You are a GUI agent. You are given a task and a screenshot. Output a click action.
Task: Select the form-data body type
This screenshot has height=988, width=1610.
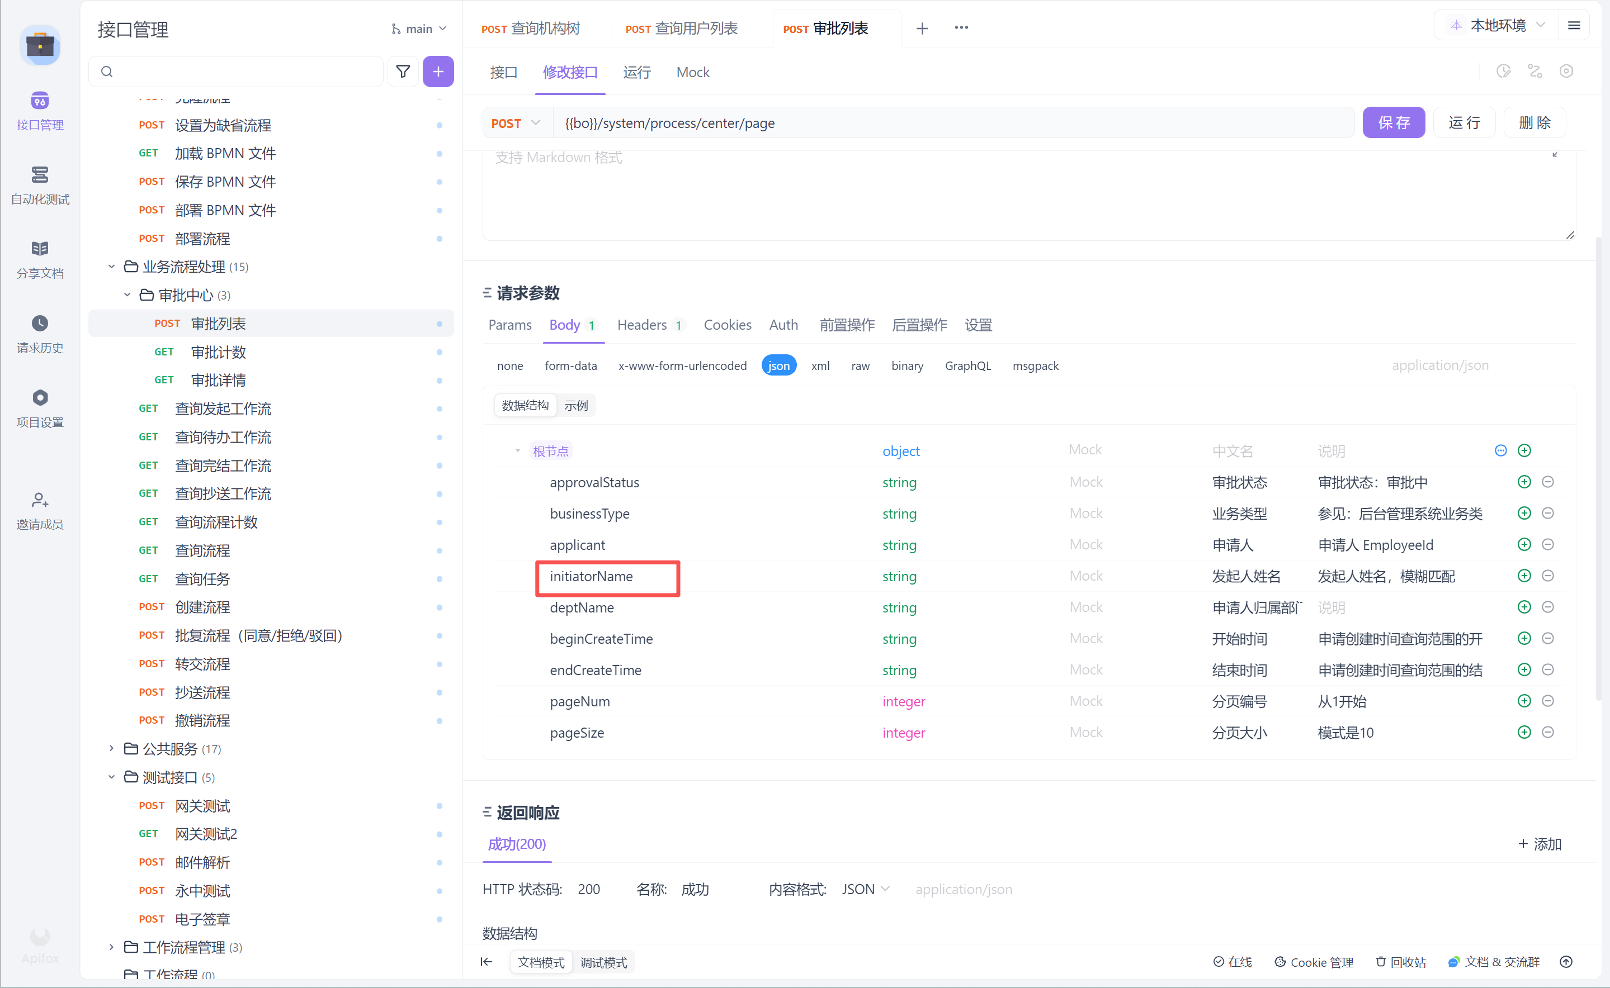point(570,365)
